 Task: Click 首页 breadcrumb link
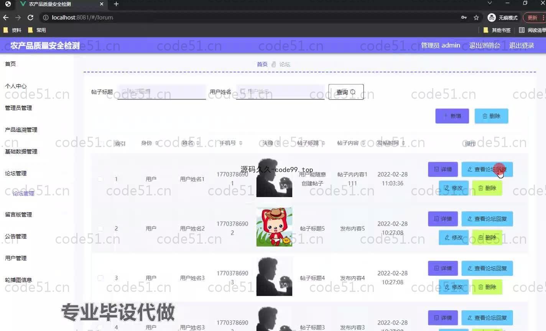262,64
